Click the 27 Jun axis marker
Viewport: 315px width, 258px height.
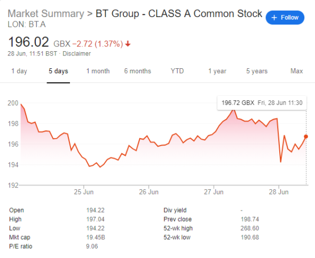click(214, 192)
